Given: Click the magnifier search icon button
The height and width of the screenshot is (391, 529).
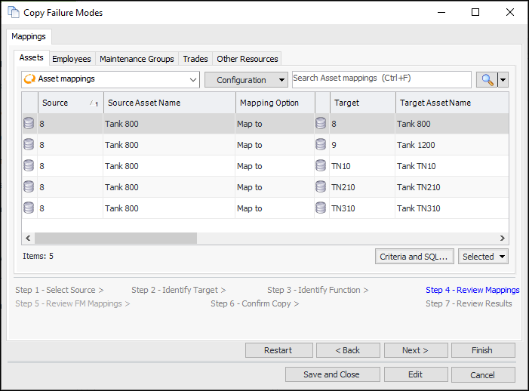Looking at the screenshot, I should [x=486, y=79].
